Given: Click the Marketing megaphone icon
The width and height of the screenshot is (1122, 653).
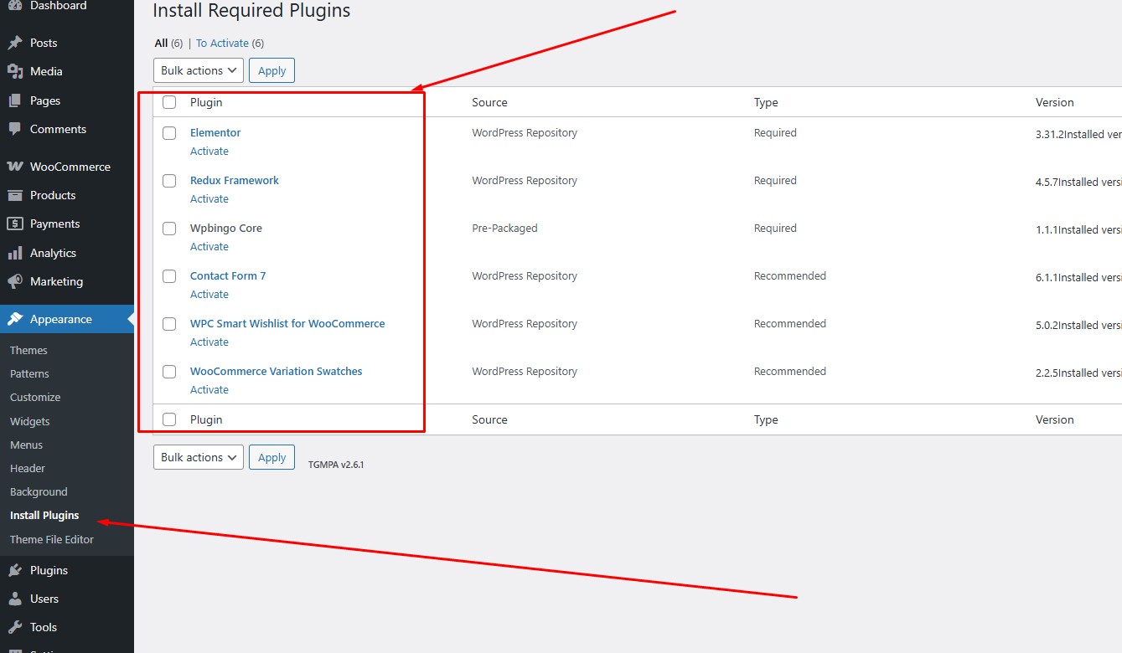Looking at the screenshot, I should [15, 281].
